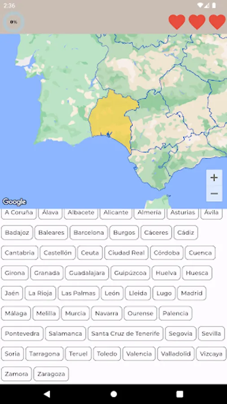Screen dimensions: 227x404
Task: Tap the Sevilla option
Action: (x=211, y=334)
